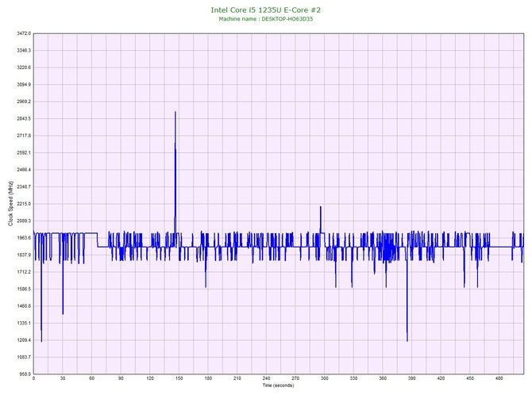Select the 3472.0 y-axis value
This screenshot has height=399, width=532.
(24, 33)
